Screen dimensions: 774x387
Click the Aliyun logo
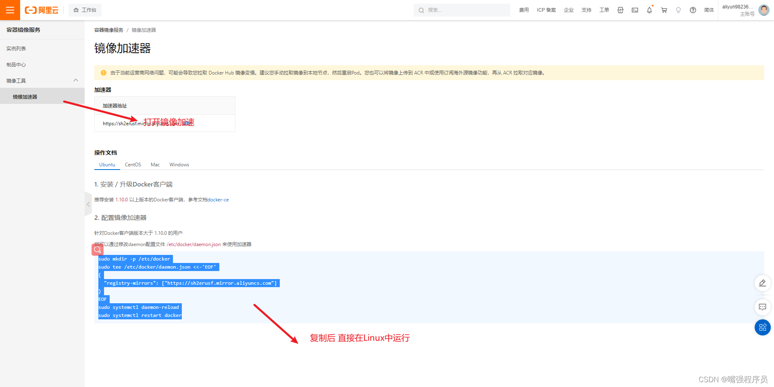(42, 10)
